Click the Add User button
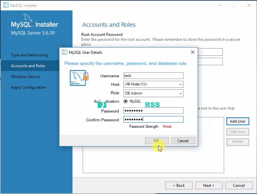Viewport: 257px width, 194px height. [237, 121]
